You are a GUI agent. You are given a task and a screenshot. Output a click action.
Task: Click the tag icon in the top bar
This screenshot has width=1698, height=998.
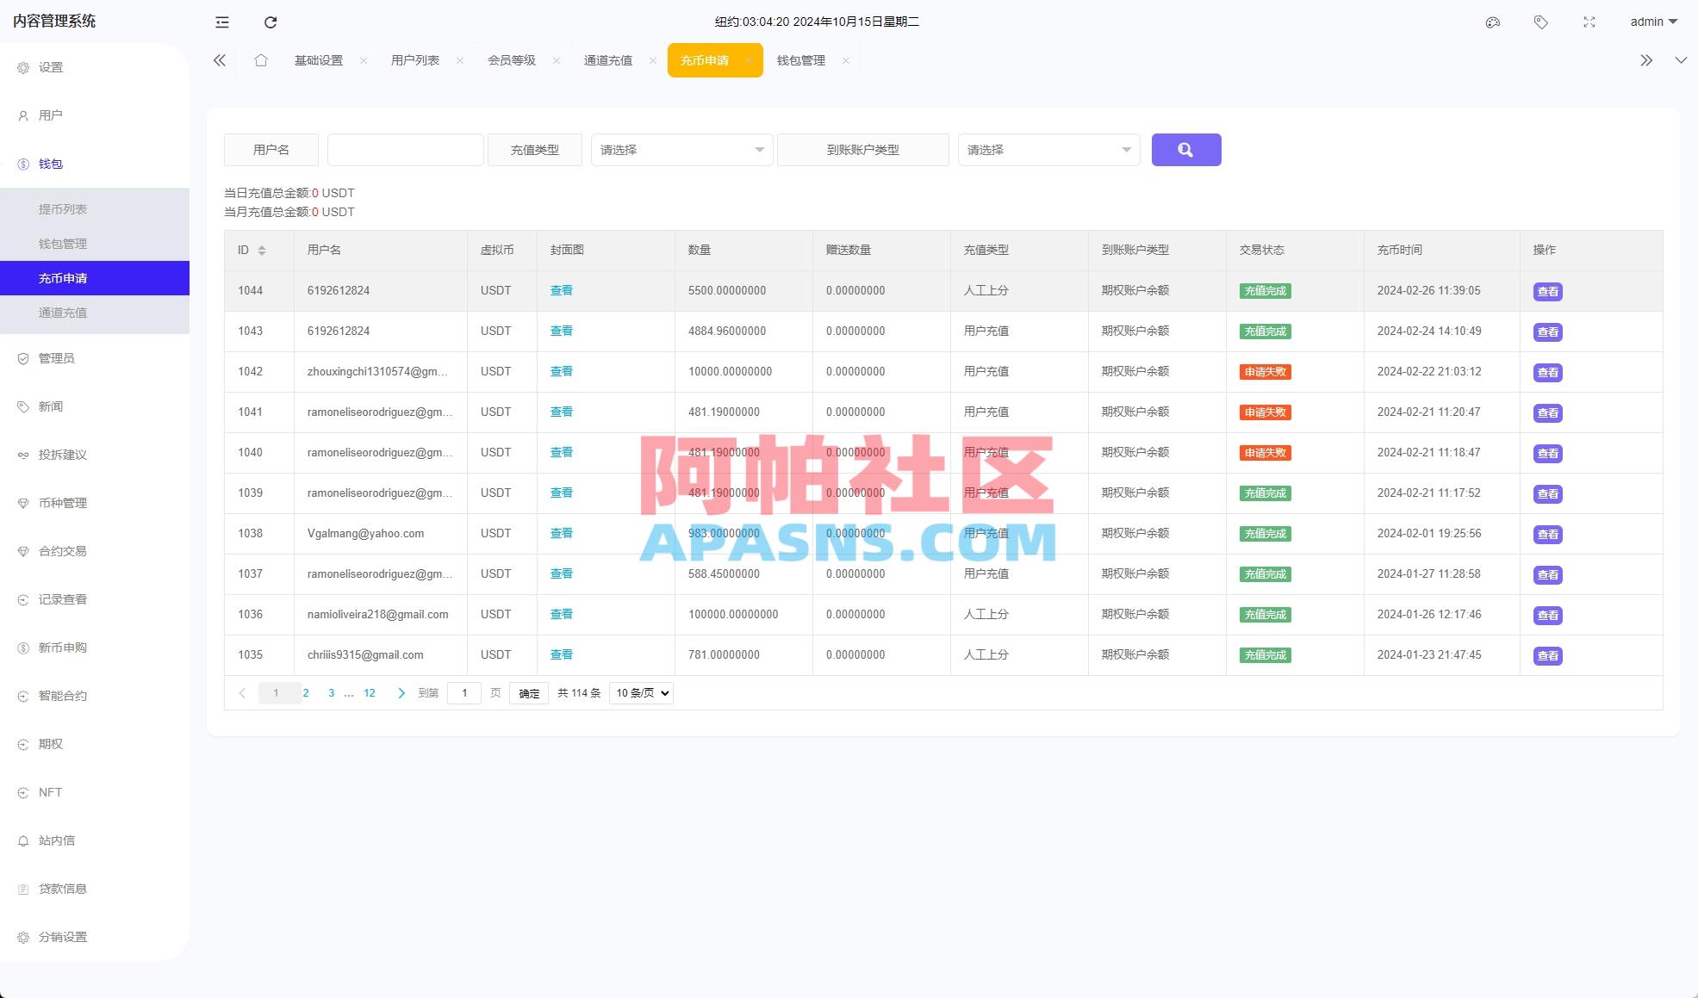1540,22
